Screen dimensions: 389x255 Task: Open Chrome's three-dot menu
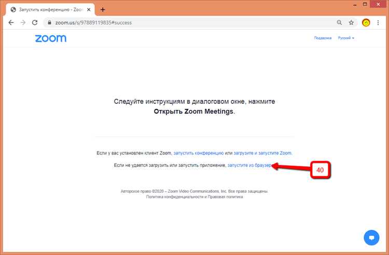[x=378, y=23]
